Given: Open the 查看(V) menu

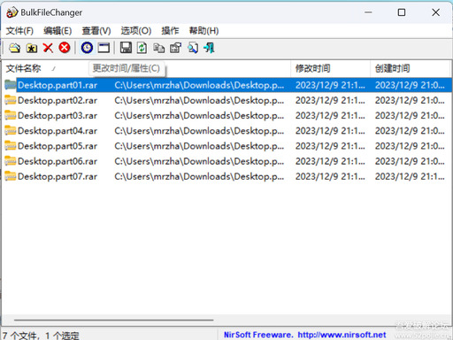Looking at the screenshot, I should 96,31.
